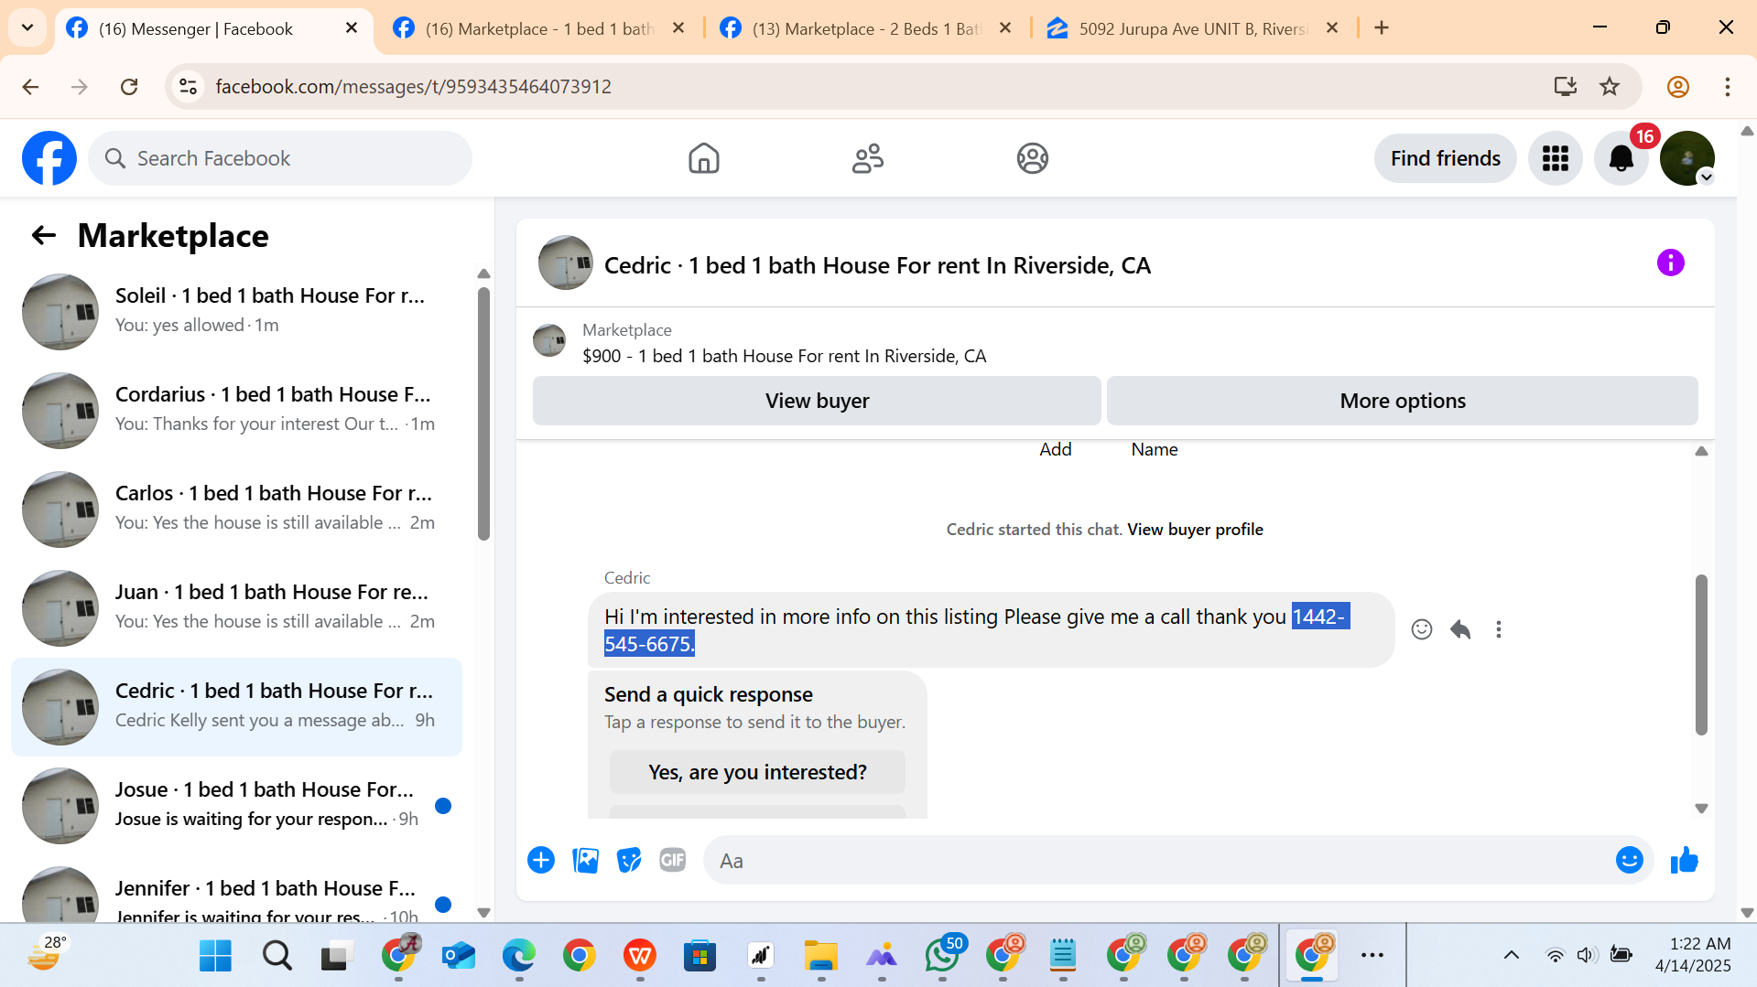Open the account profile picture menu
Screen dimensions: 1757x987
point(1687,158)
